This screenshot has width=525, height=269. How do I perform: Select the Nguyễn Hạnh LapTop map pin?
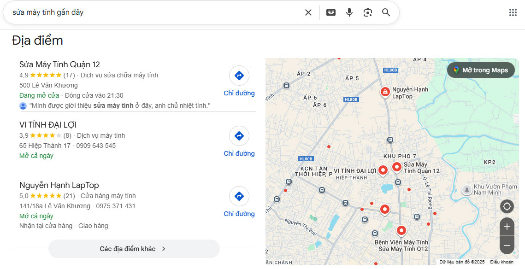(385, 91)
